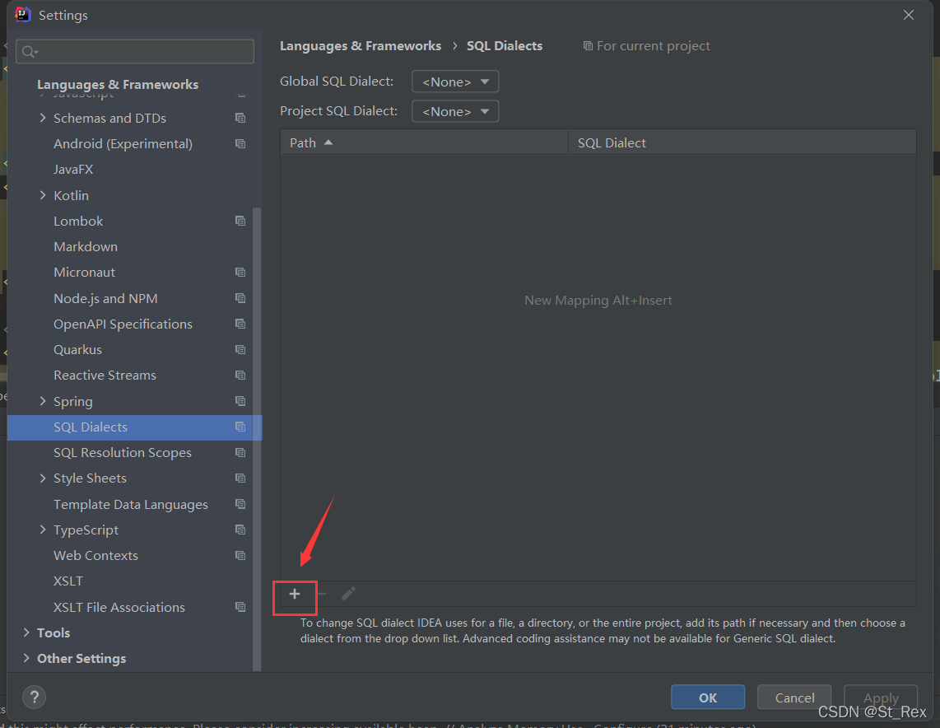Sort mappings by clicking the Path column header
Image resolution: width=940 pixels, height=728 pixels.
coord(304,142)
